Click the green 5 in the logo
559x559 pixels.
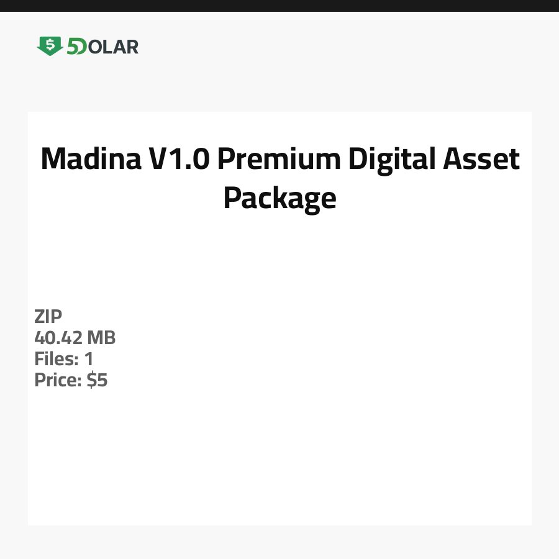(x=72, y=47)
